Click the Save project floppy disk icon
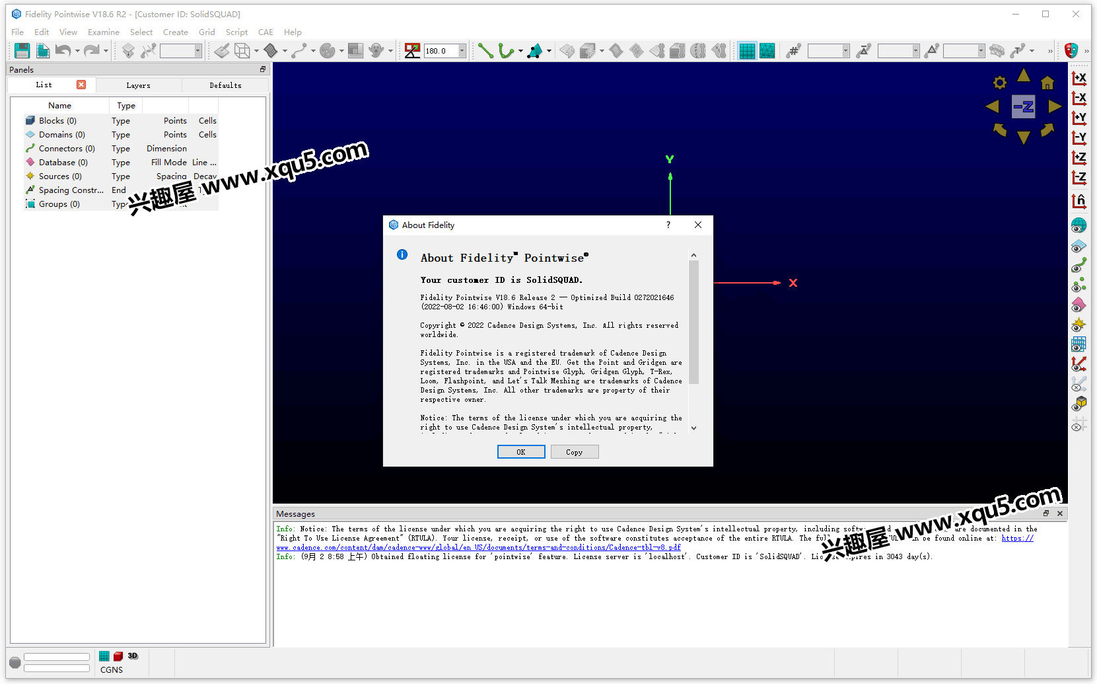 coord(22,50)
